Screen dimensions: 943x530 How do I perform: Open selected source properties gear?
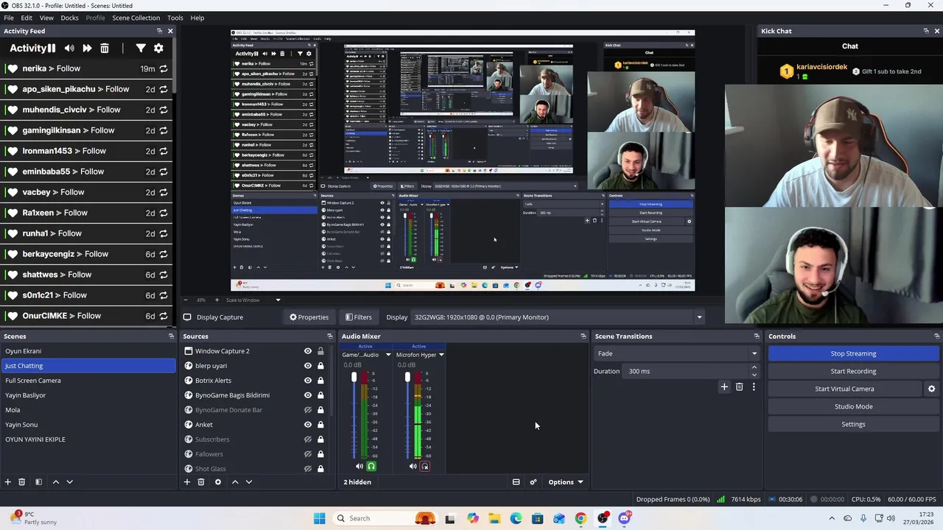click(218, 482)
